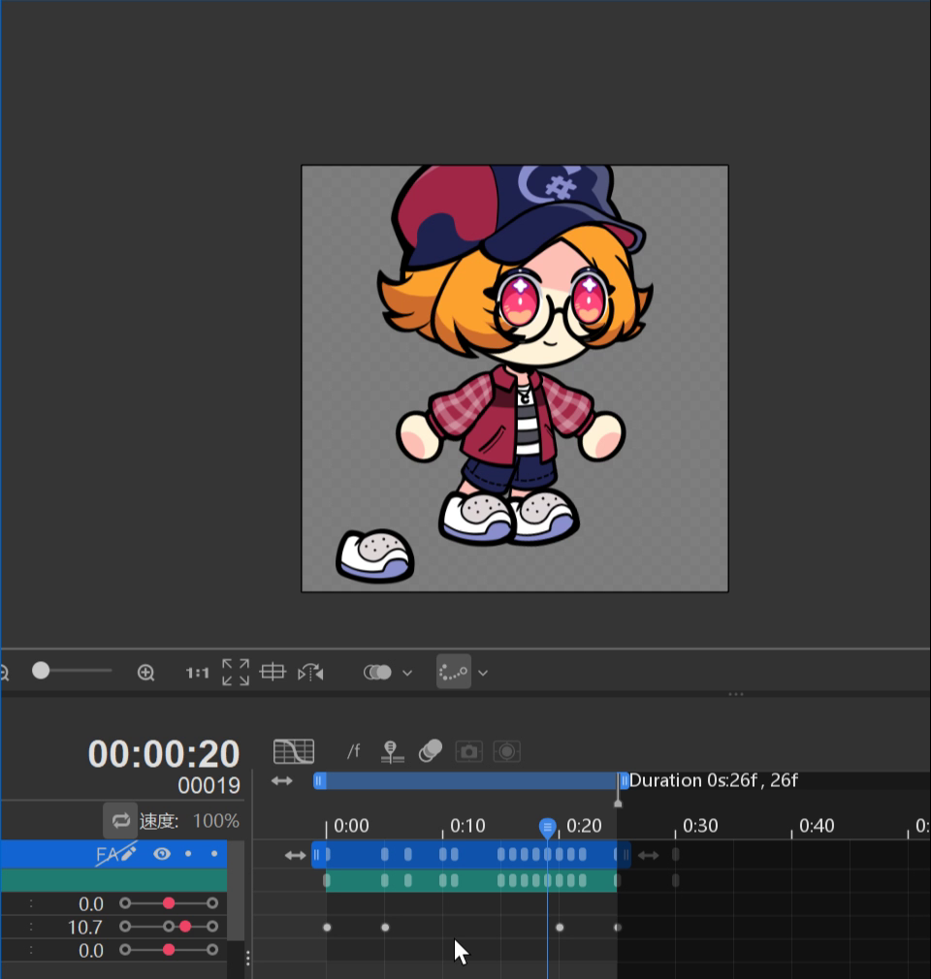Image resolution: width=931 pixels, height=979 pixels.
Task: Reset canvas view to 1:1 scale
Action: tap(197, 672)
